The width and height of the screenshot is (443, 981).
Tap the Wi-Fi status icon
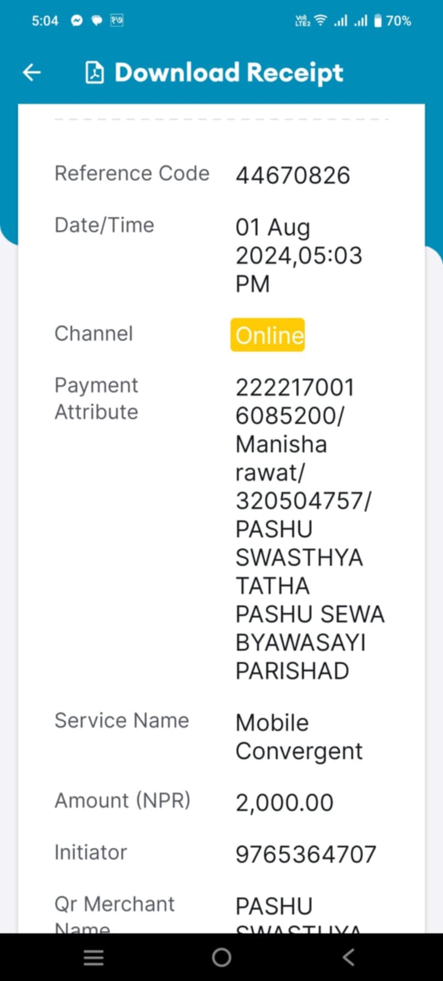click(x=321, y=21)
